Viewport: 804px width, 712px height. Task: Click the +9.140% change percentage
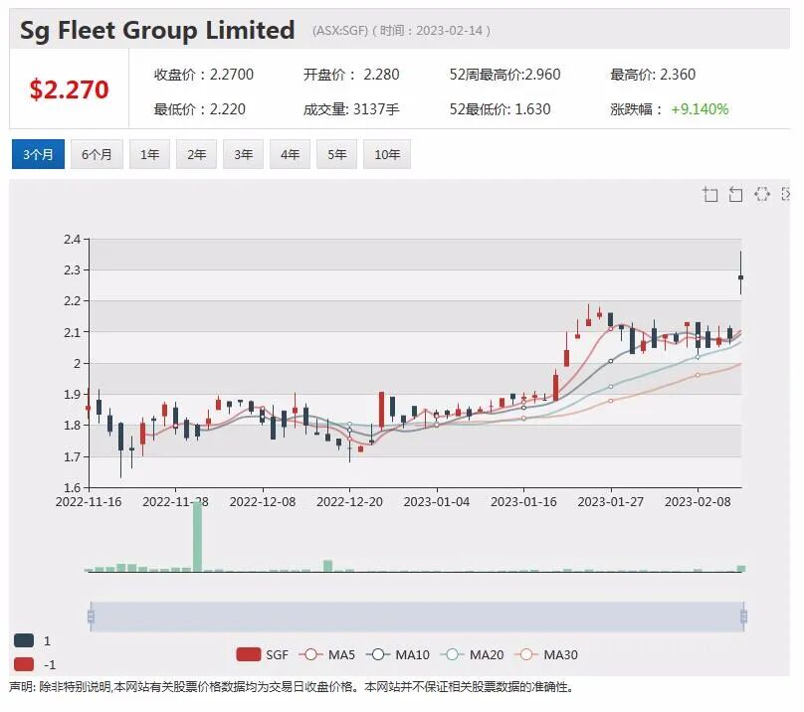tap(700, 109)
